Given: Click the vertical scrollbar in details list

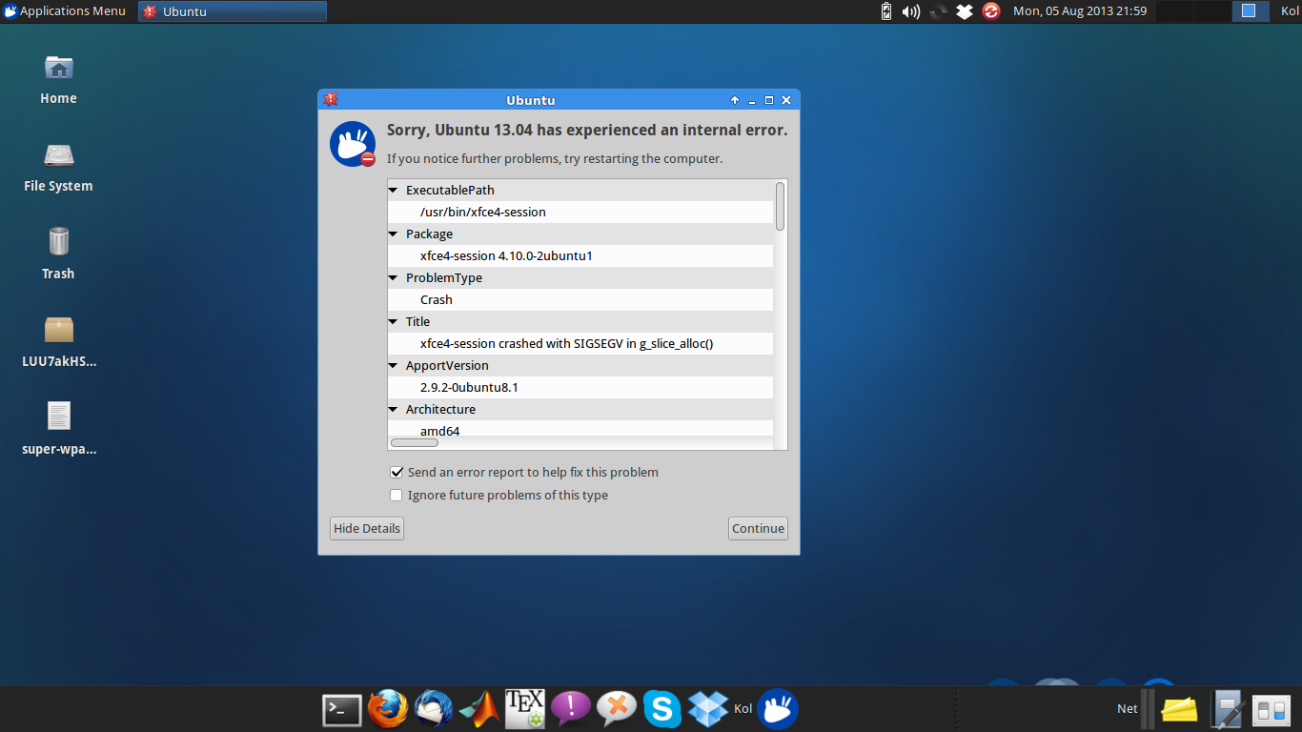Looking at the screenshot, I should (781, 206).
